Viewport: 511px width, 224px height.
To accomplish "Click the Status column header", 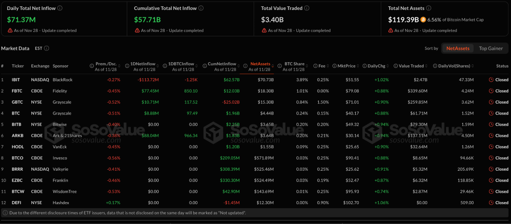I will click(502, 66).
